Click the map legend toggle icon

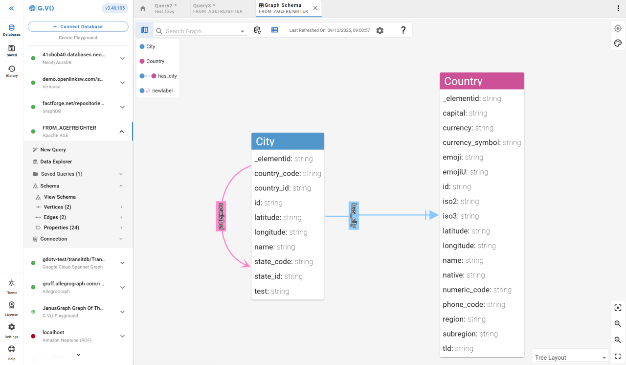click(144, 30)
